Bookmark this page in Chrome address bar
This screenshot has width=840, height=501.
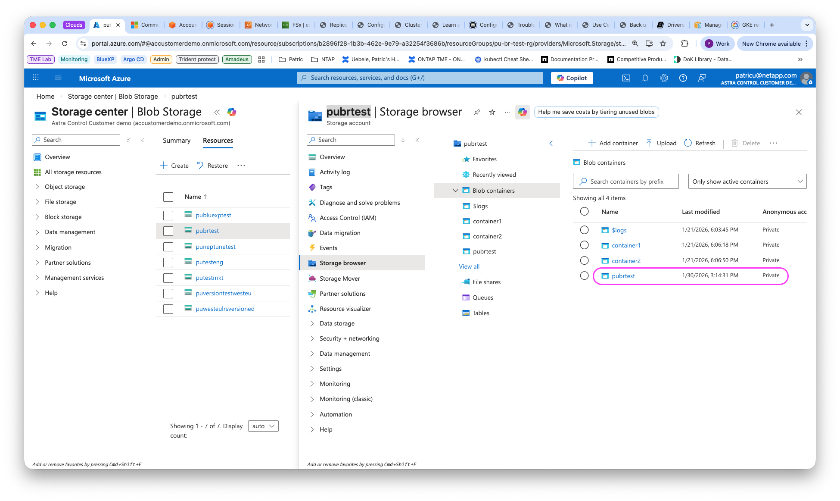pos(663,44)
